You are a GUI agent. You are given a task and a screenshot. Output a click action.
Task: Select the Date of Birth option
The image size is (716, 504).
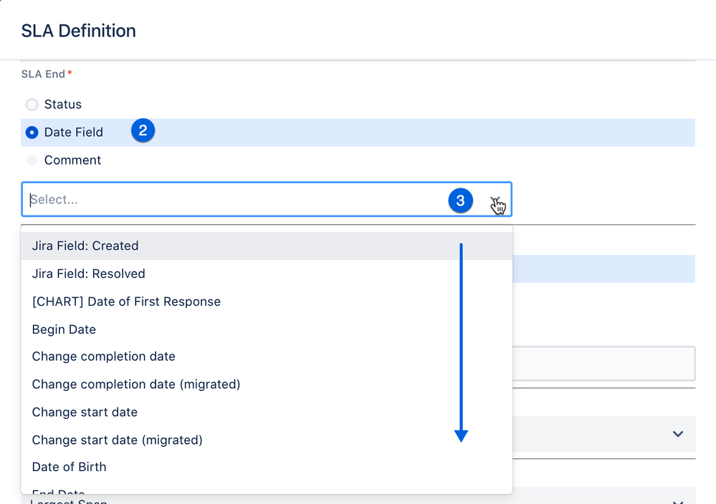point(69,467)
